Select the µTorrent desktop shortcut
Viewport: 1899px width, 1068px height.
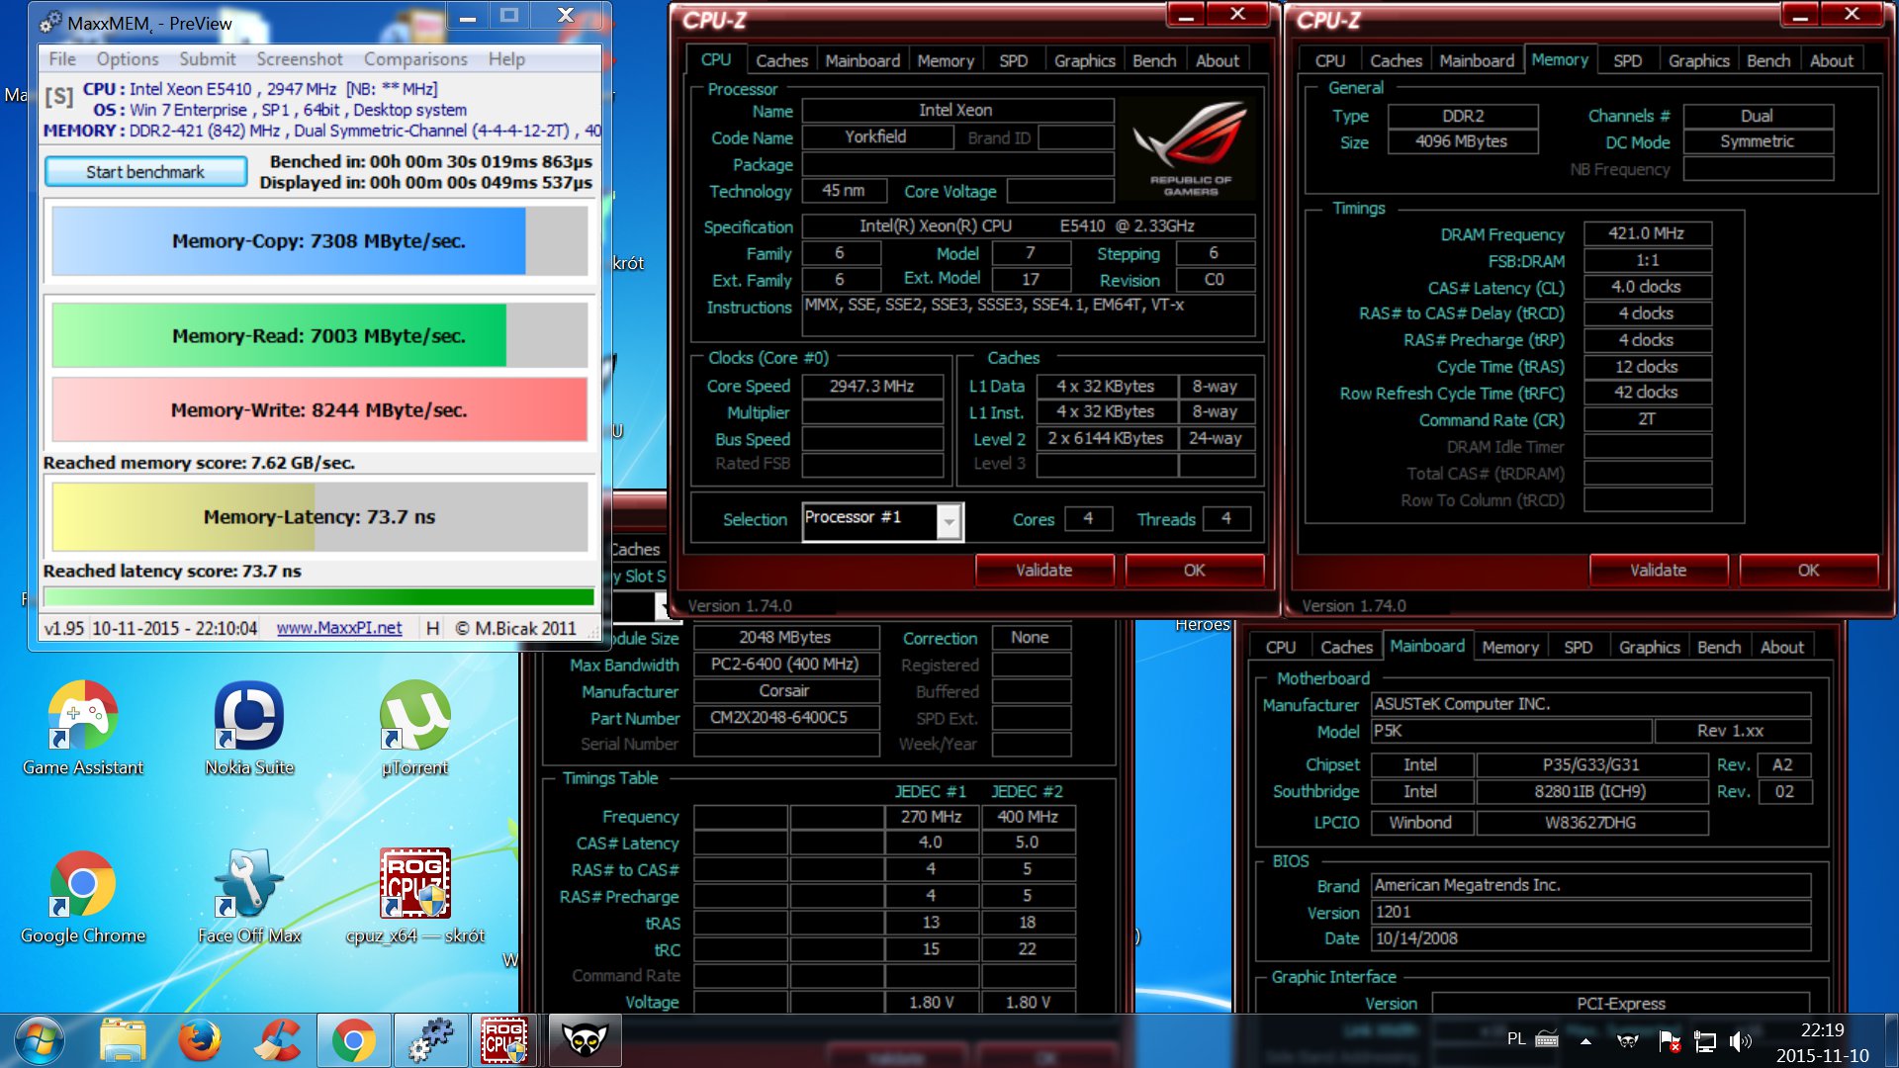(415, 728)
